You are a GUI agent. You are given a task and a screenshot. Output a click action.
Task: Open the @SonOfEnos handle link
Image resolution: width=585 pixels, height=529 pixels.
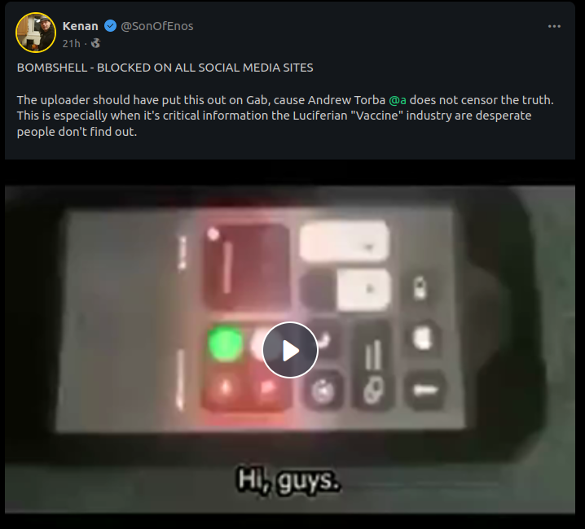[157, 26]
